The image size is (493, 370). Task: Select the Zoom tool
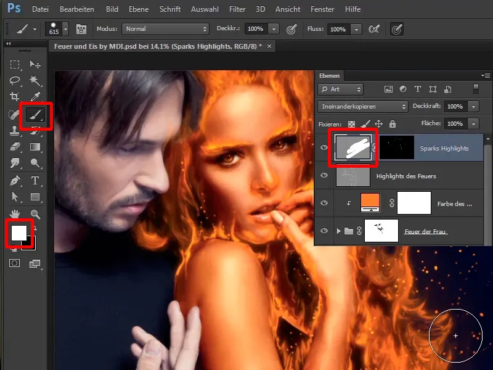click(35, 214)
